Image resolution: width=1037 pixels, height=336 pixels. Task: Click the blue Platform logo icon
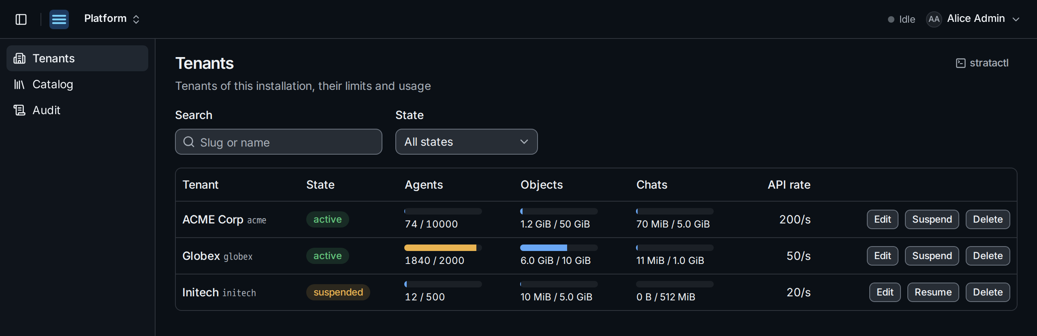coord(59,19)
